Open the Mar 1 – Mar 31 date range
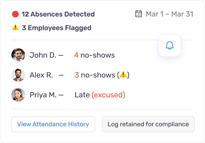The height and width of the screenshot is (143, 205). 169,14
